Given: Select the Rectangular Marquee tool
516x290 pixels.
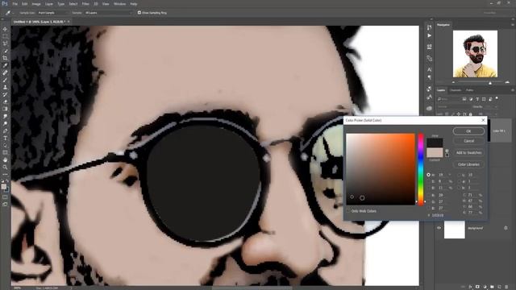Looking at the screenshot, I should 5,36.
